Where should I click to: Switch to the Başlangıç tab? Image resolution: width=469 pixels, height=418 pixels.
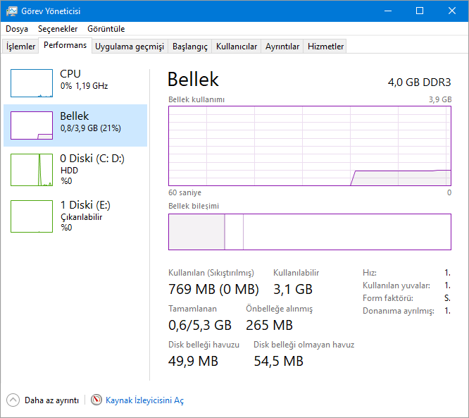(190, 47)
